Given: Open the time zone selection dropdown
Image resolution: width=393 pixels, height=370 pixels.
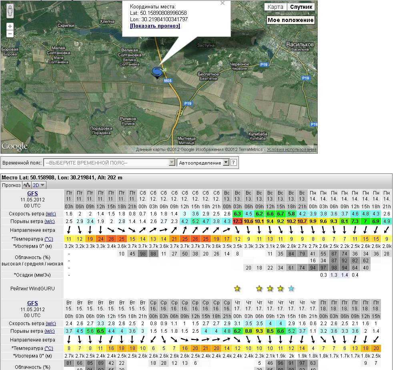Looking at the screenshot, I should point(172,163).
